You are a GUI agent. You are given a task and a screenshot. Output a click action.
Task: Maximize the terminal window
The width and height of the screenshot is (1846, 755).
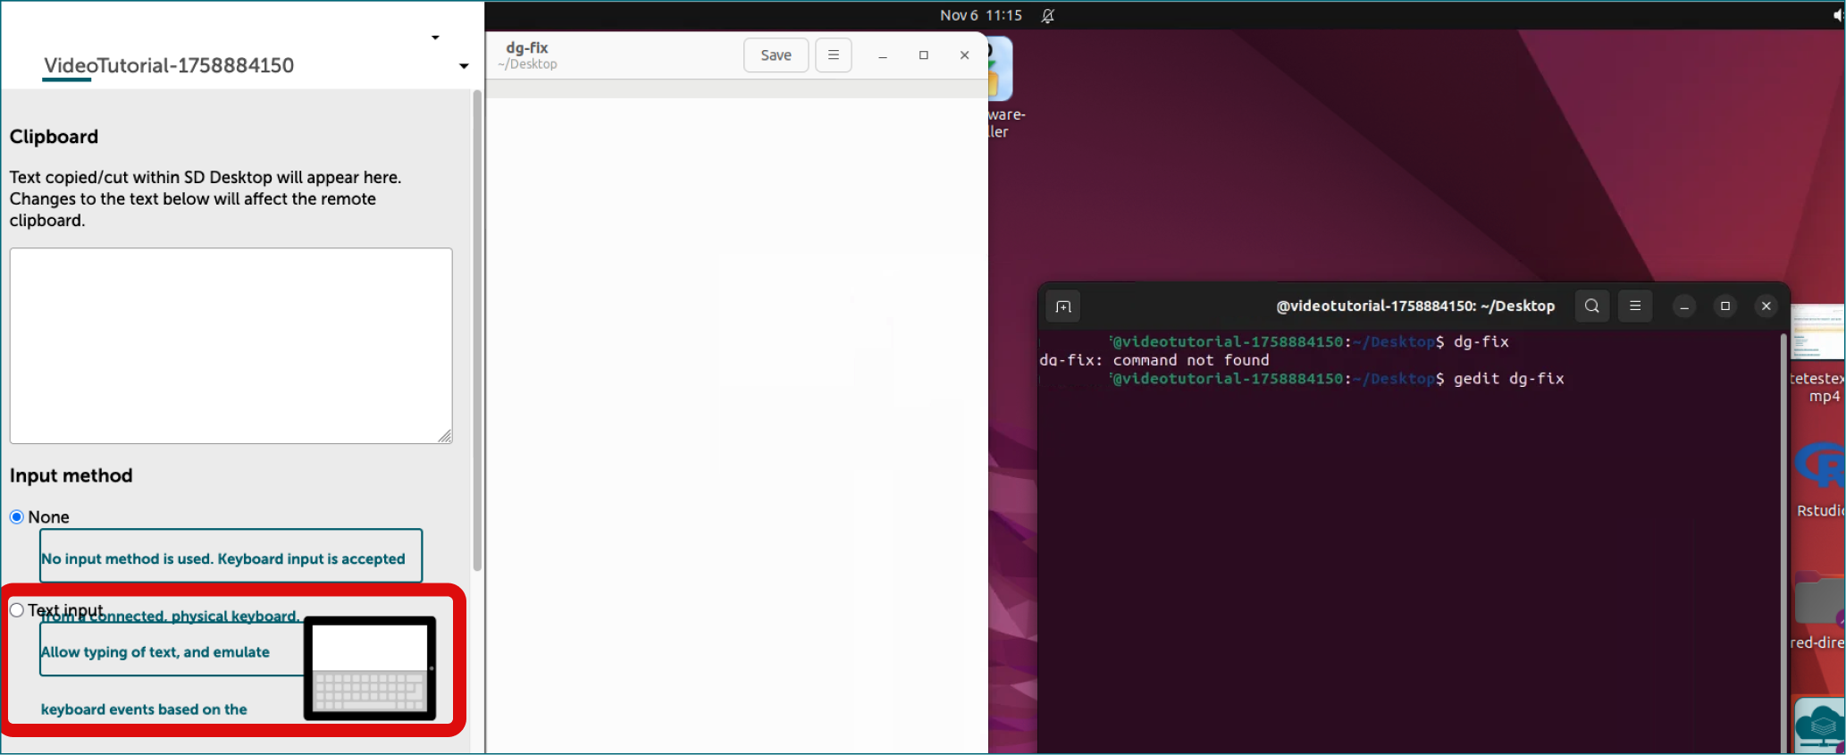1724,306
